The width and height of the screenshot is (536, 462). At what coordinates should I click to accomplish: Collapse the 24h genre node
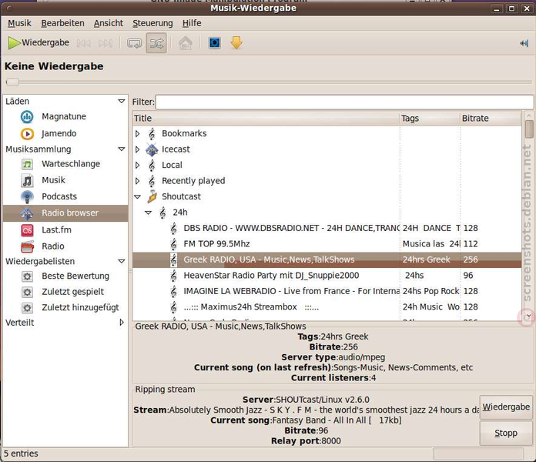[148, 213]
